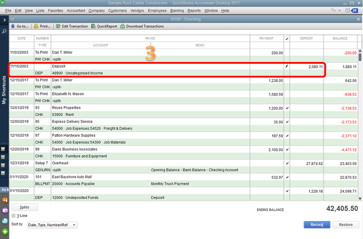Image resolution: width=363 pixels, height=239 pixels.
Task: Open the Help menu
Action: pos(225,11)
